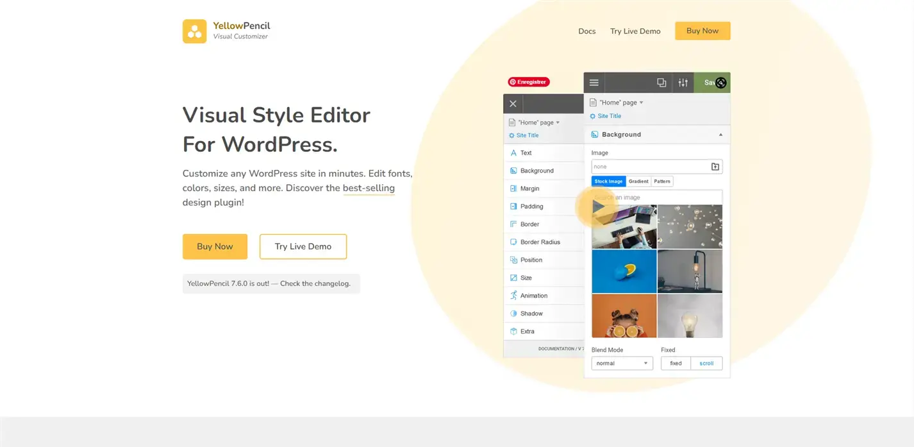Open Docs in the top navigation
Screen dimensions: 914x447
pos(587,31)
